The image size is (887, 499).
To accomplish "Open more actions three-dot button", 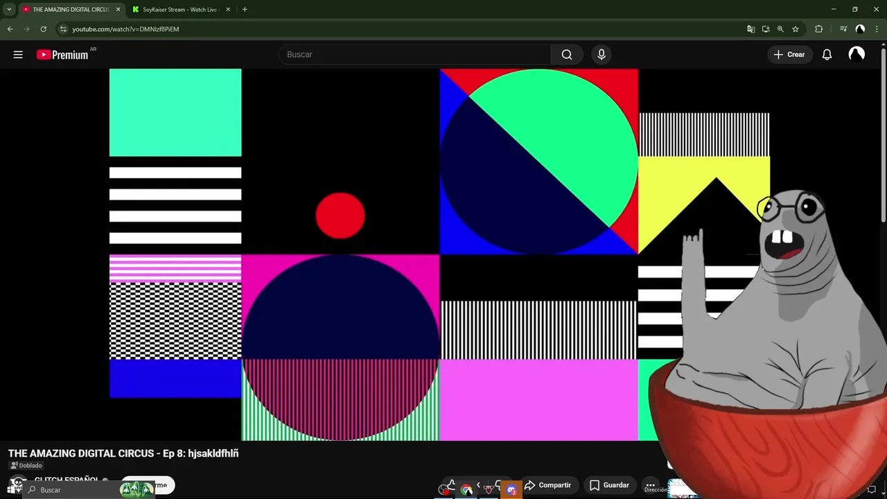I will 650,485.
